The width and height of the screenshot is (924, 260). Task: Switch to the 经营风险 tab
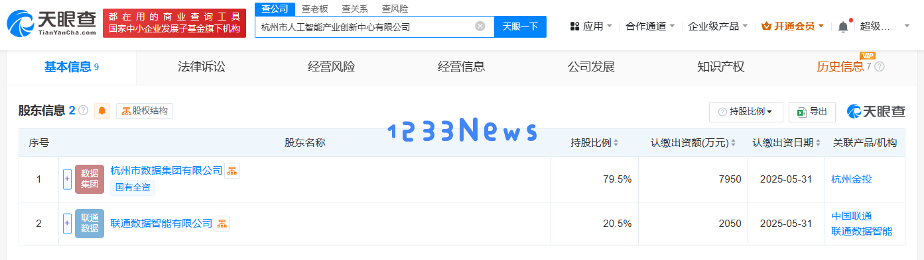[x=332, y=67]
